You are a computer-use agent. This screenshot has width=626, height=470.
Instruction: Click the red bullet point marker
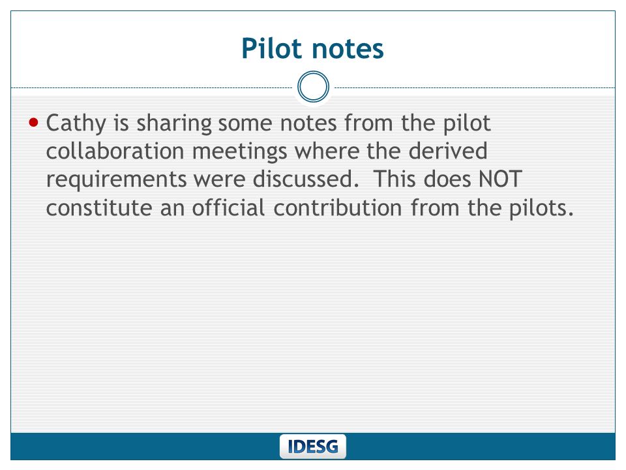tap(33, 122)
